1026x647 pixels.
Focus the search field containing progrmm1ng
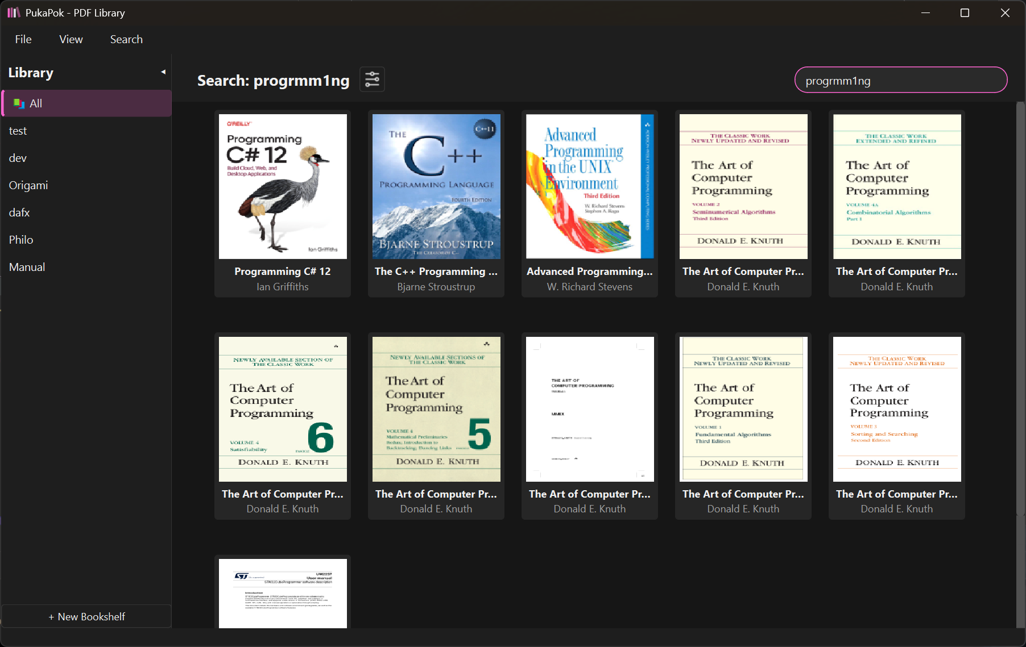[900, 80]
